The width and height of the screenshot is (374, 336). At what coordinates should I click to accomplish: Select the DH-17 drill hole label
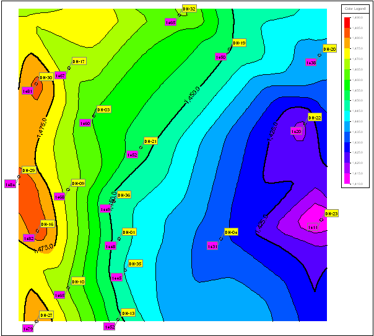point(79,61)
